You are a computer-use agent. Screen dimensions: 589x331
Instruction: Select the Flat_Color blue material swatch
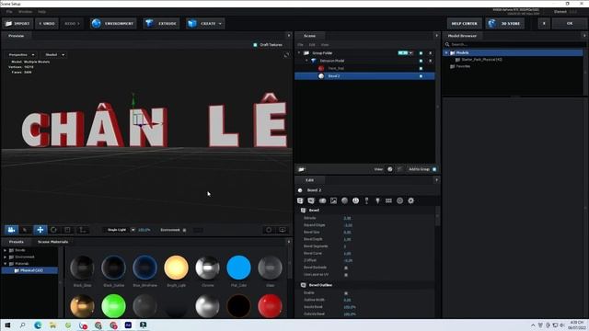[x=238, y=268]
